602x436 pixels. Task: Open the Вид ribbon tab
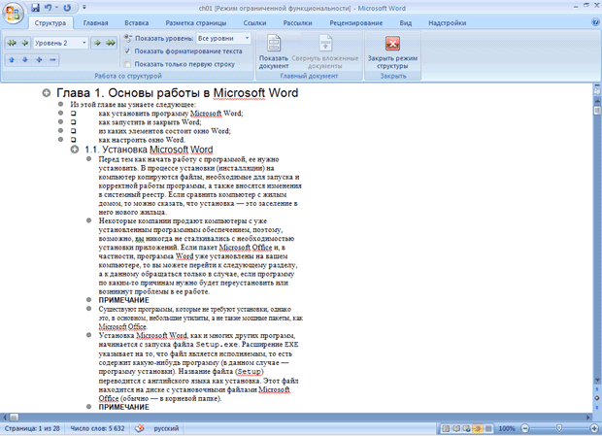pos(406,23)
